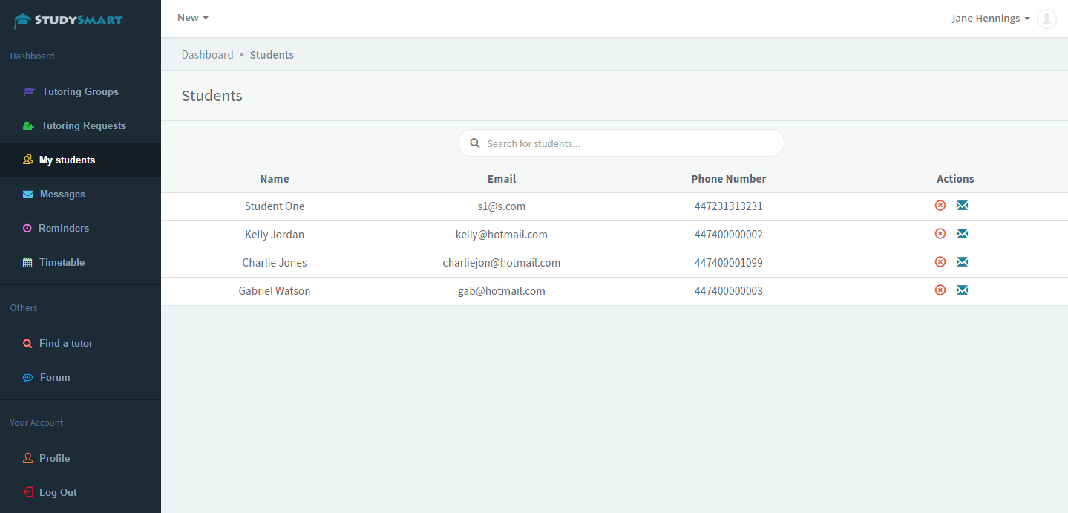Click the remove icon for Student One
1068x513 pixels.
click(x=940, y=206)
